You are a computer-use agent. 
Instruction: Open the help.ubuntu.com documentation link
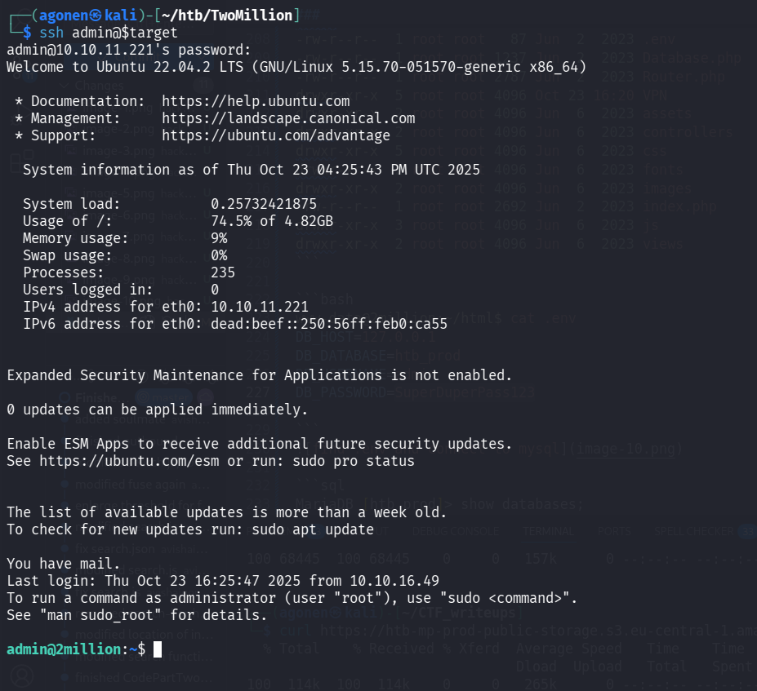click(256, 101)
